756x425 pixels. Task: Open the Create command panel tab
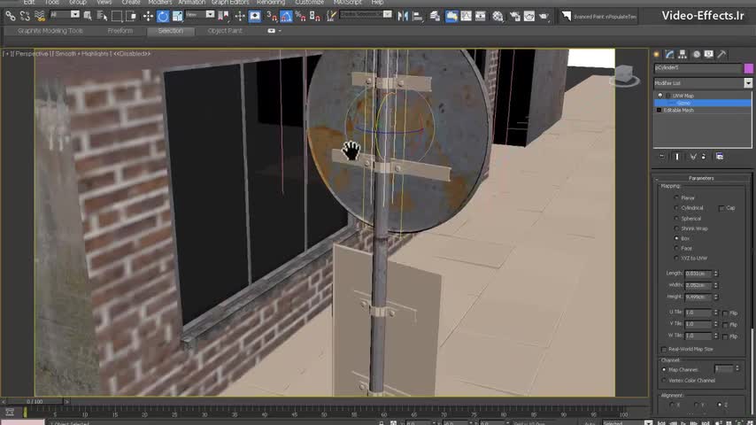click(x=657, y=54)
